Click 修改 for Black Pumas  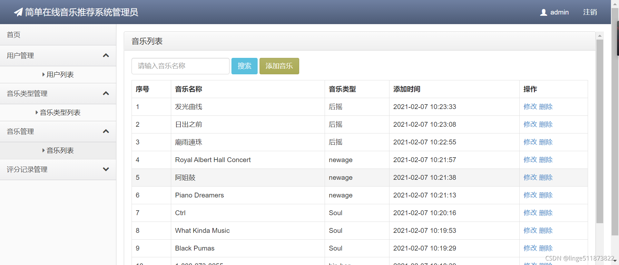click(x=530, y=248)
